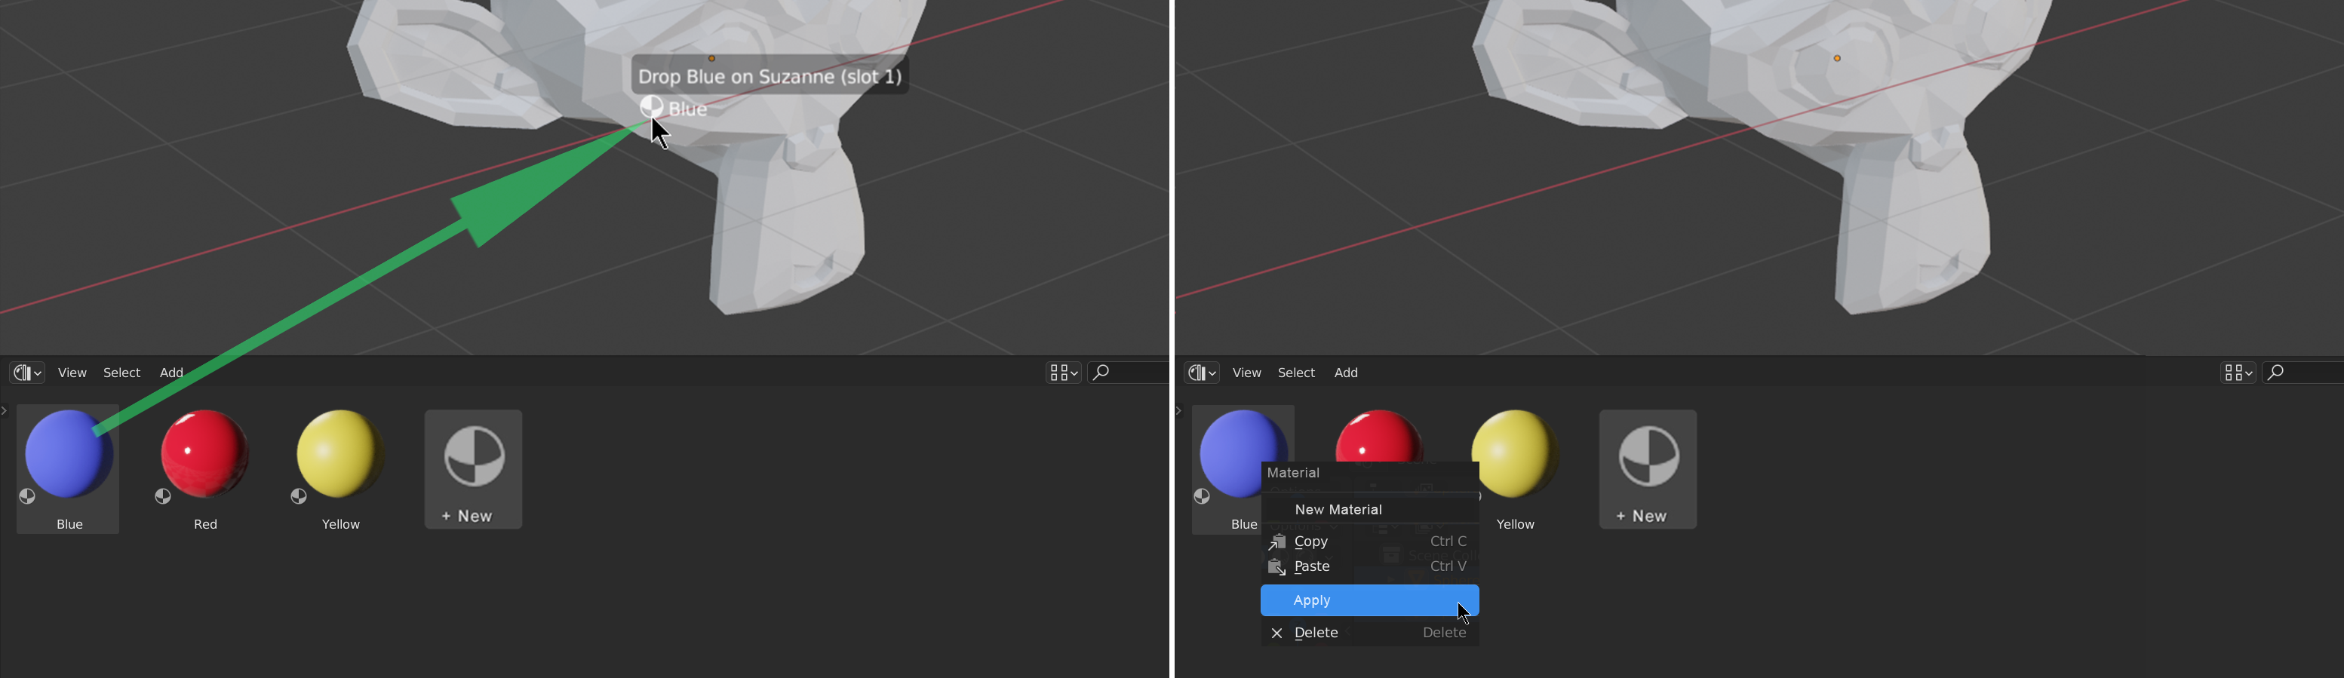Choose New Material in the context menu
The height and width of the screenshot is (678, 2344).
click(1369, 510)
